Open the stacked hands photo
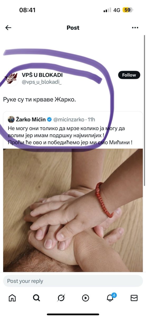This screenshot has width=146, height=318. [x=73, y=210]
